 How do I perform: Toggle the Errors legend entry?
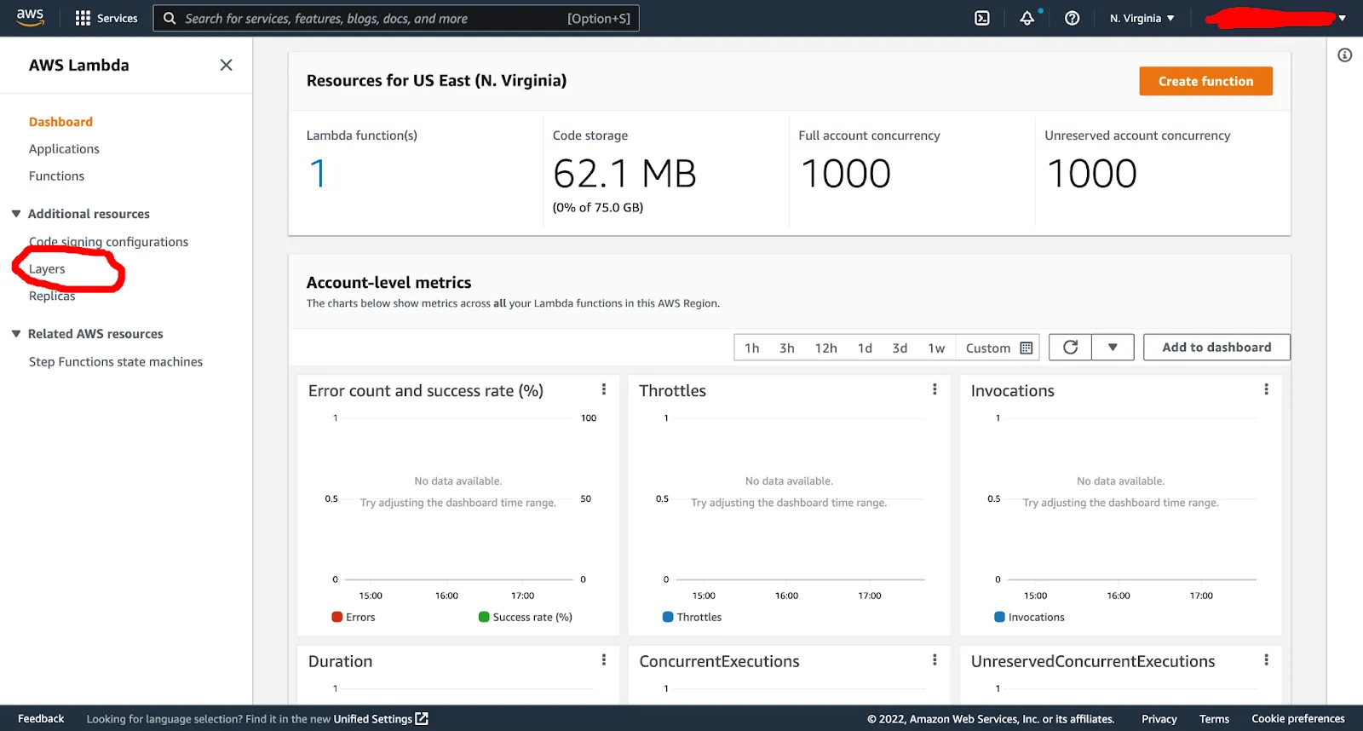tap(354, 618)
